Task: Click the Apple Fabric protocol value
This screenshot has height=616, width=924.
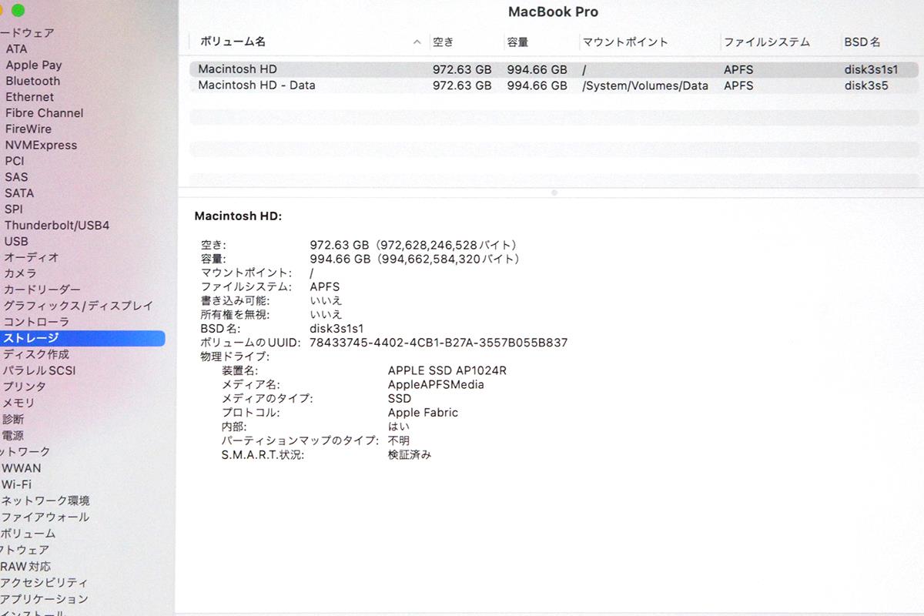Action: pyautogui.click(x=423, y=413)
